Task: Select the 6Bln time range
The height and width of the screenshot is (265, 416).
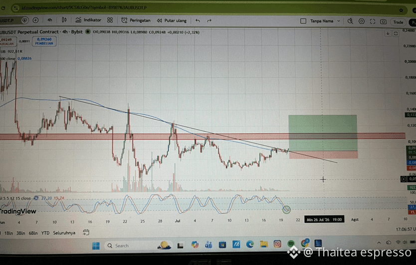Action: click(x=33, y=233)
